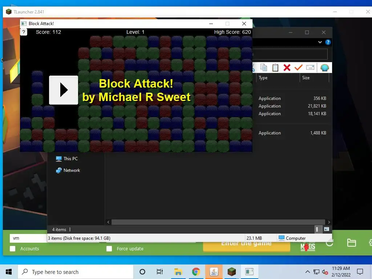Click the Java app icon on taskbar
The image size is (372, 279).
(x=214, y=272)
